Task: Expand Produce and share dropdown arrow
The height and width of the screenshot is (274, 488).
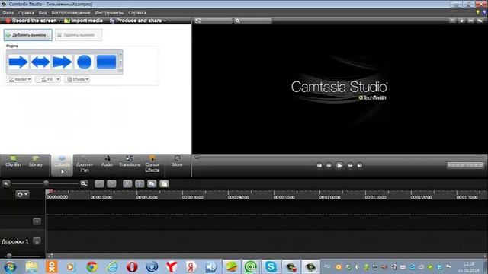Action: tap(165, 21)
